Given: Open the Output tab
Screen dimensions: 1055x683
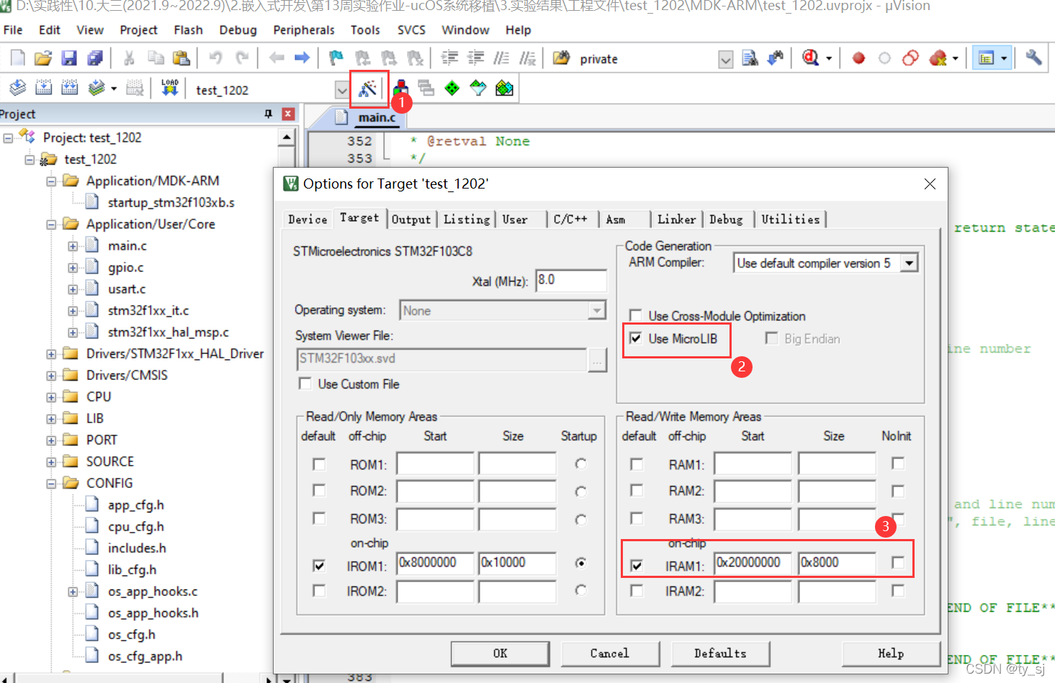Looking at the screenshot, I should coord(411,220).
